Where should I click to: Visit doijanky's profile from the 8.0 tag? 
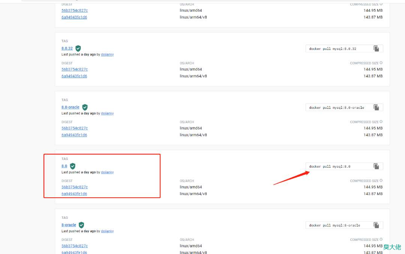pos(108,172)
